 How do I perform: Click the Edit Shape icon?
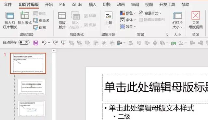tap(181, 43)
